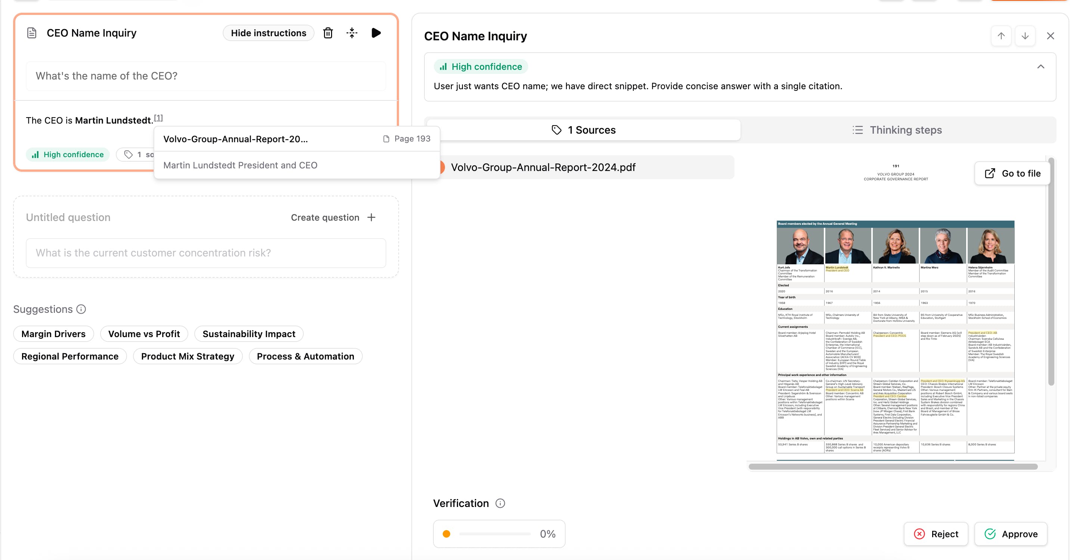1079x560 pixels.
Task: Run question with play icon
Action: [x=376, y=33]
